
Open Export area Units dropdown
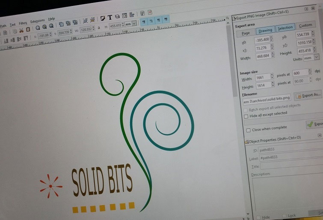tap(317, 57)
